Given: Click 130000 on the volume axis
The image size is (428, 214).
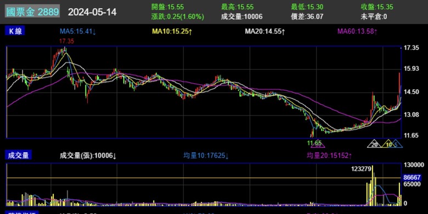Looking at the screenshot, I should pyautogui.click(x=414, y=165).
